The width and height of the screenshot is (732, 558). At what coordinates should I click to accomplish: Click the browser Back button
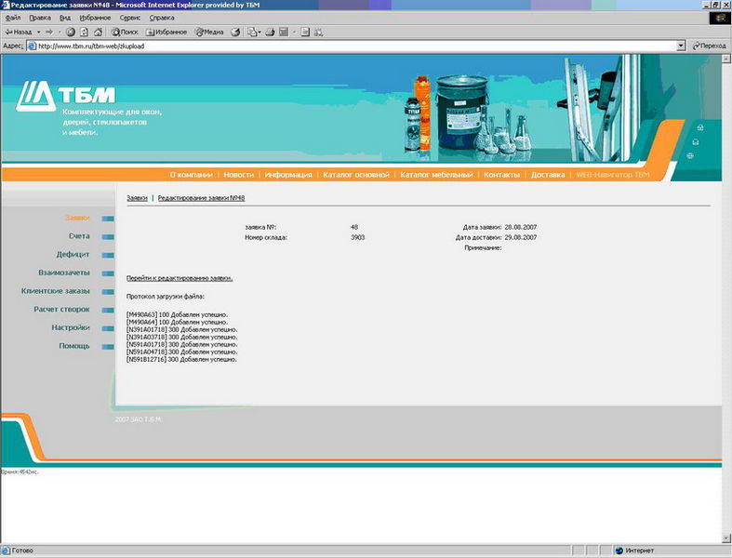[x=19, y=32]
